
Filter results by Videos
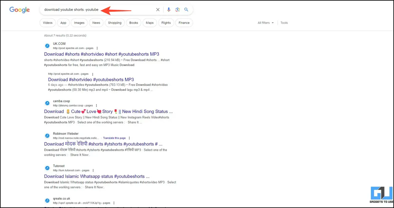point(48,23)
